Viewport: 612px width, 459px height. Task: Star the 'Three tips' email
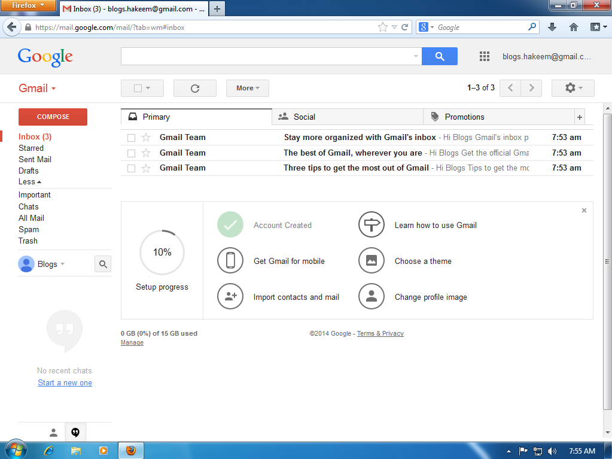tap(146, 168)
